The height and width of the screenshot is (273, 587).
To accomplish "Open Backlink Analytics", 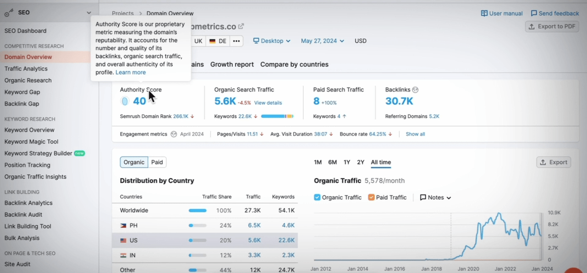I will pyautogui.click(x=28, y=203).
